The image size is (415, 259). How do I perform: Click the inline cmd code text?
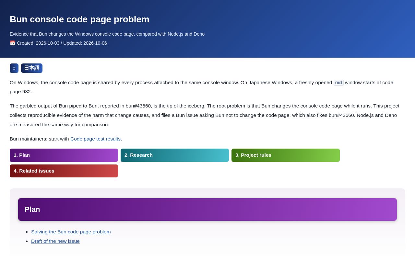[x=338, y=83]
